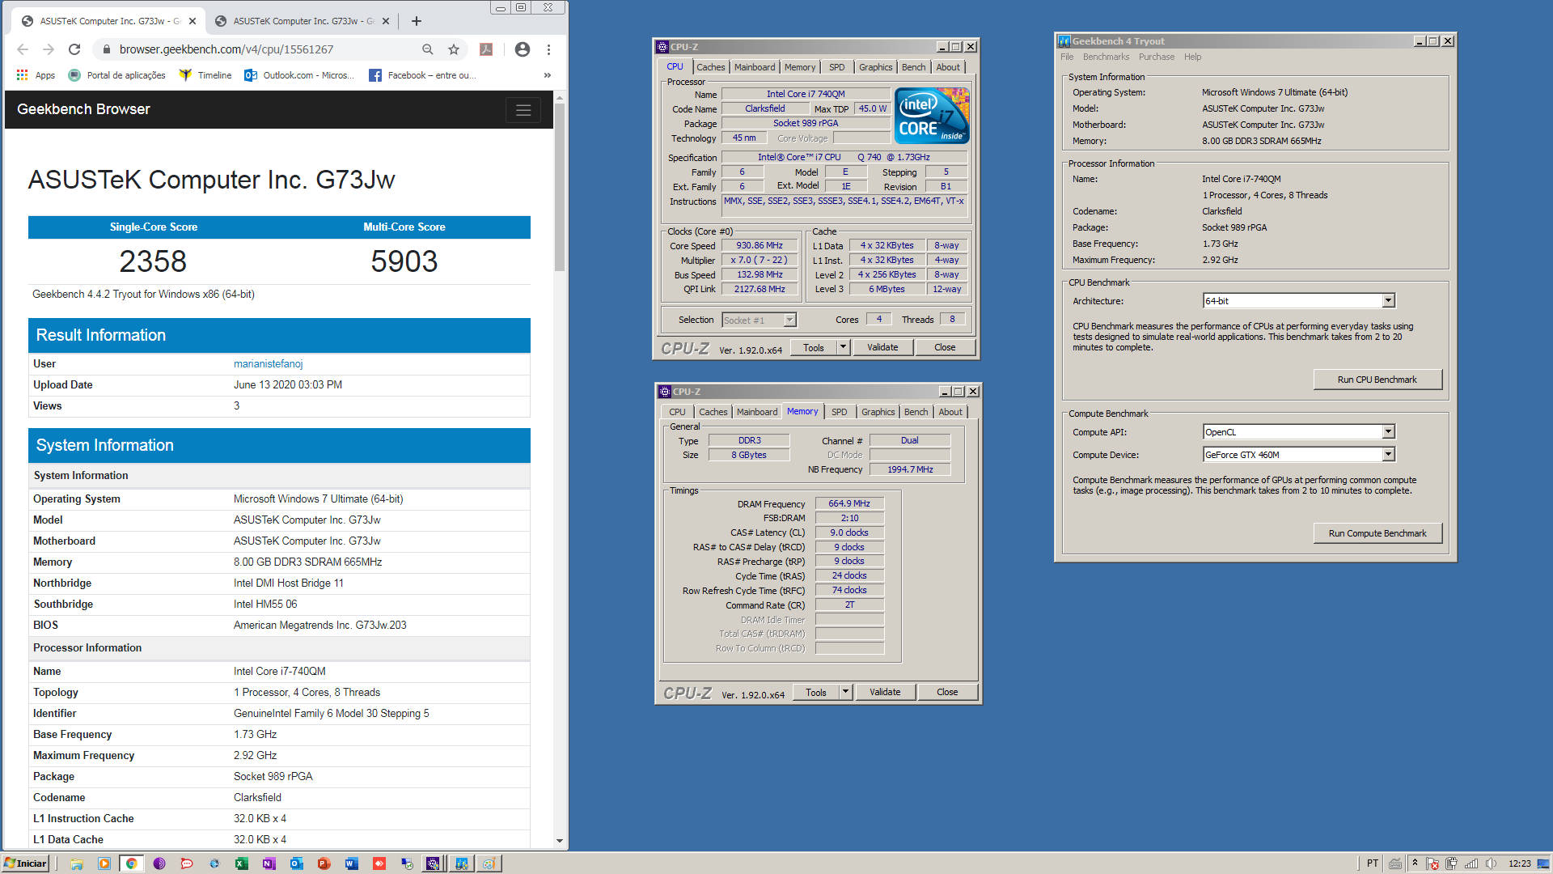Open the Compute API OpenCL dropdown
1553x874 pixels.
pyautogui.click(x=1388, y=432)
